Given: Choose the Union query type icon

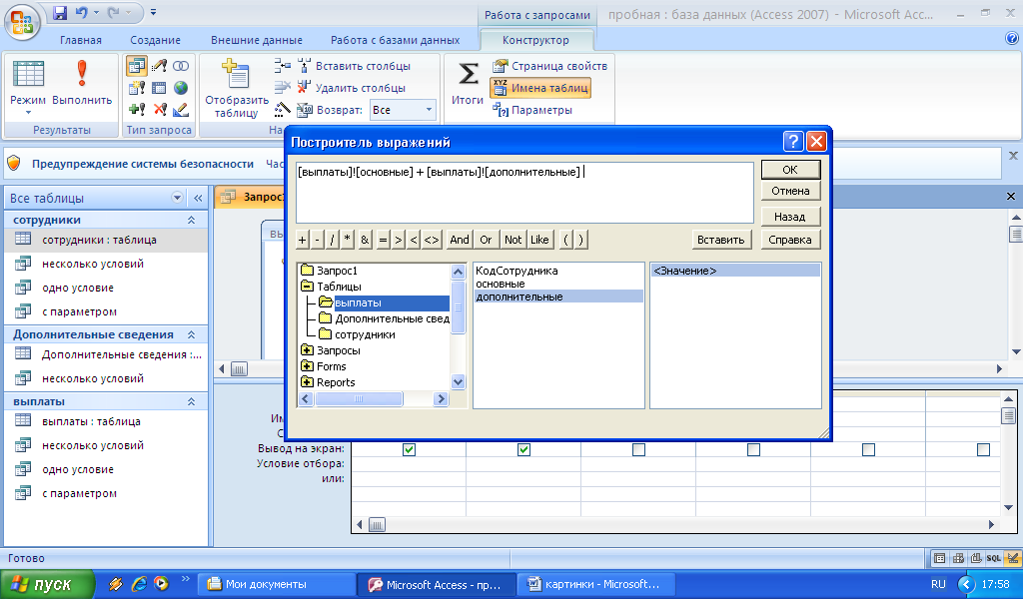Looking at the screenshot, I should click(x=181, y=66).
